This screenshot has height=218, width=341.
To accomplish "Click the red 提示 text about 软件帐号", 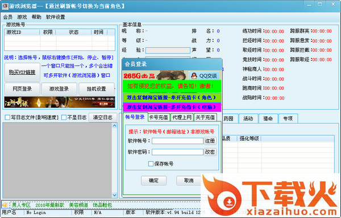I will (172, 132).
